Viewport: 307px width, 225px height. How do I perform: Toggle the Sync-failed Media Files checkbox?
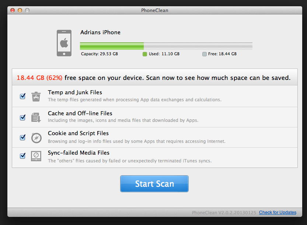click(23, 156)
